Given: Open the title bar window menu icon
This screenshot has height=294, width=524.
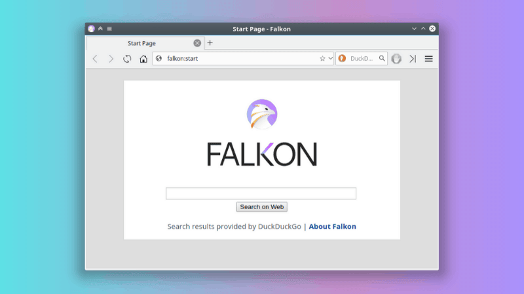Looking at the screenshot, I should (109, 29).
